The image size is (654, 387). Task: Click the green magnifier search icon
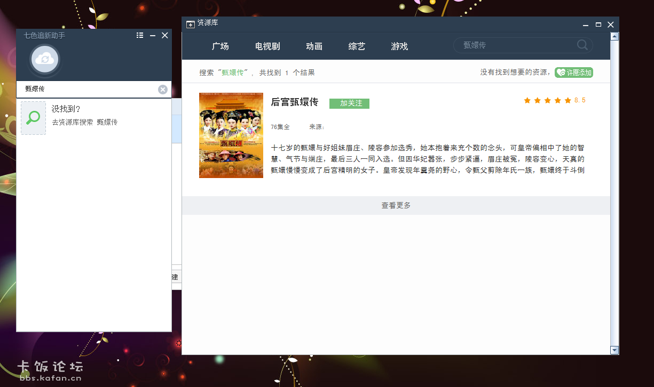[x=33, y=118]
